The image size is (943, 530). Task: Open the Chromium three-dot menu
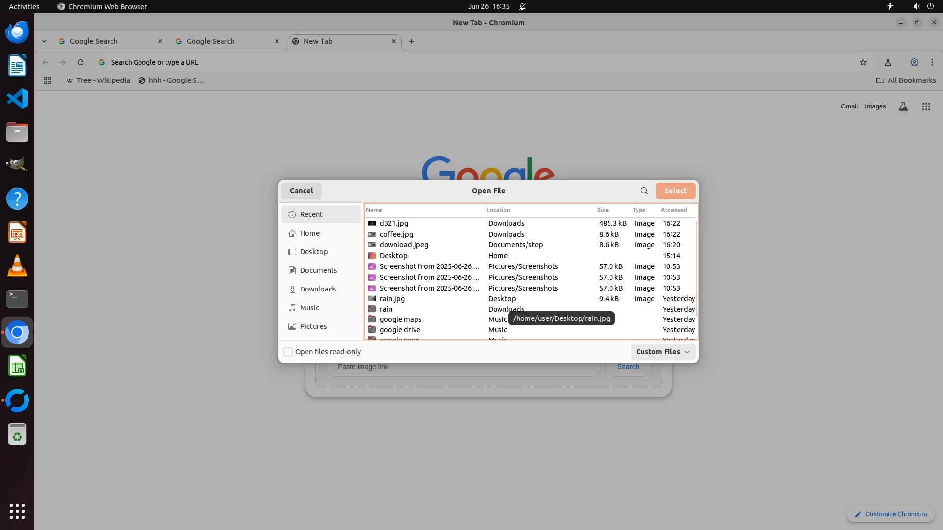point(932,62)
